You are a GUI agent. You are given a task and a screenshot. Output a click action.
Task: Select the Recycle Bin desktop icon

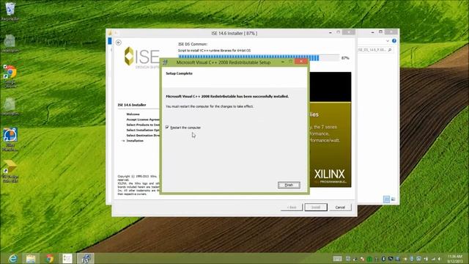10,12
